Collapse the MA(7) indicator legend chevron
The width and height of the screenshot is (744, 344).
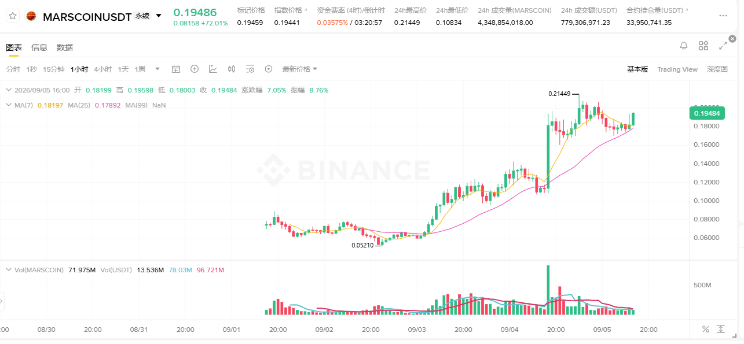(x=8, y=105)
